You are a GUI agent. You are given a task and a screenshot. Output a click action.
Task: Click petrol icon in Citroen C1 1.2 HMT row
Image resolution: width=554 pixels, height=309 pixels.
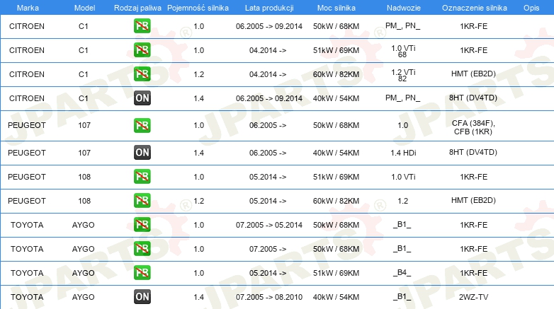click(x=142, y=74)
